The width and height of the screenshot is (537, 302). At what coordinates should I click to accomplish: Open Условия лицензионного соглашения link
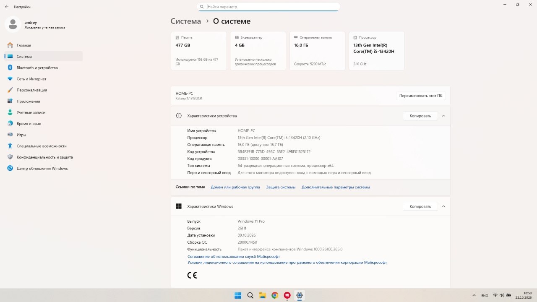click(x=287, y=263)
